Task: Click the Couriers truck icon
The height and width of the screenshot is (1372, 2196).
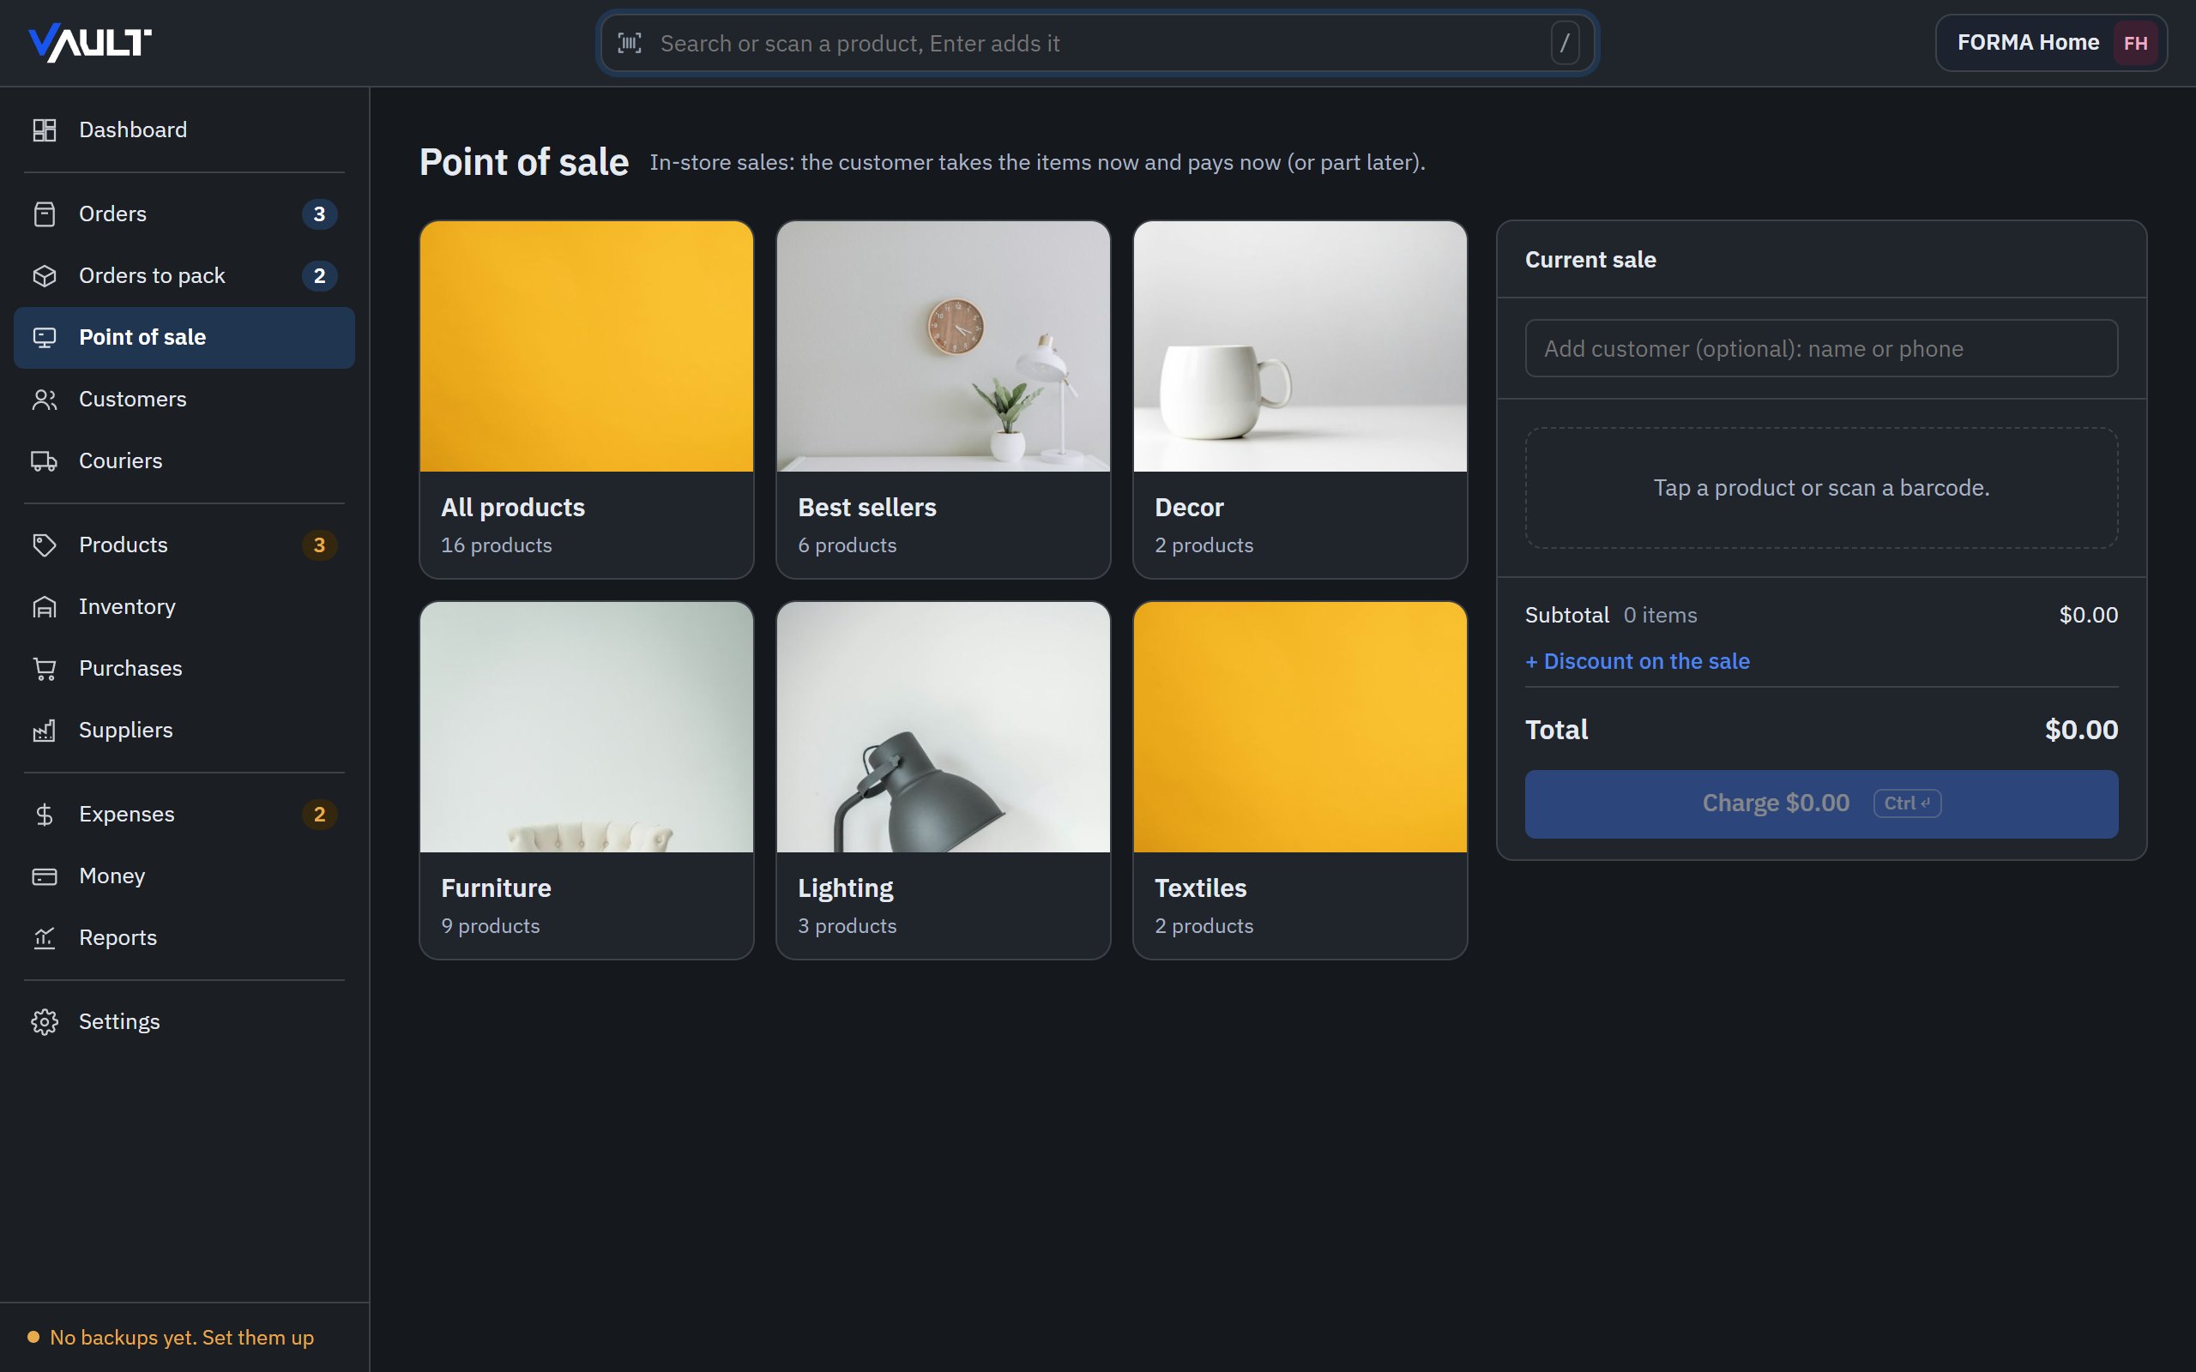Action: coord(45,461)
